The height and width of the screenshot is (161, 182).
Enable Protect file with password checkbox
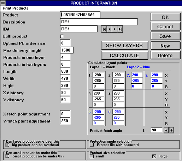[92, 145]
